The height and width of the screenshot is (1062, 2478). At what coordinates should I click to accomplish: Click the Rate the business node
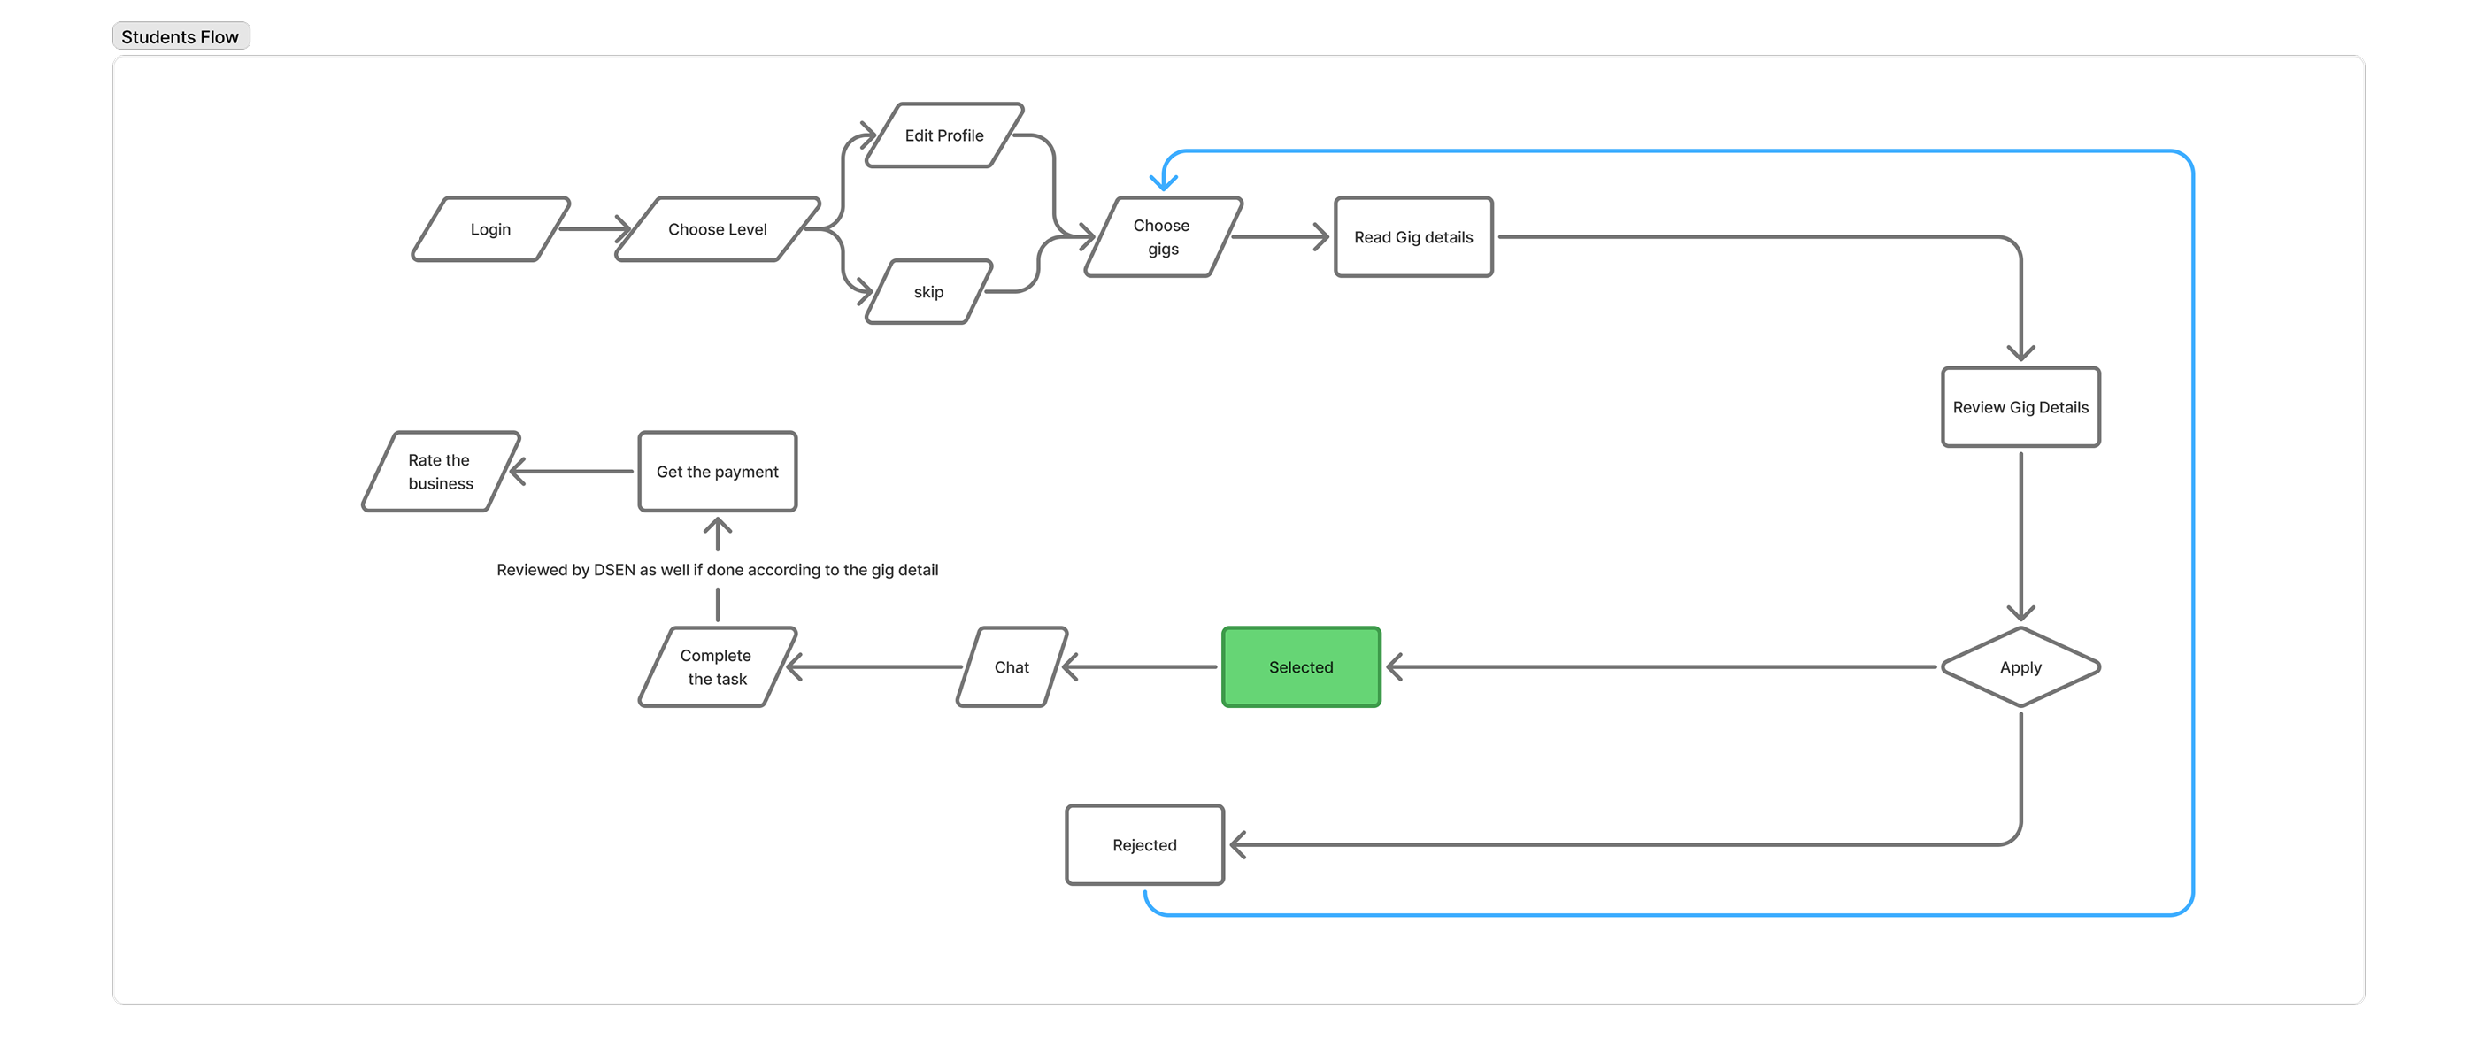[x=439, y=472]
